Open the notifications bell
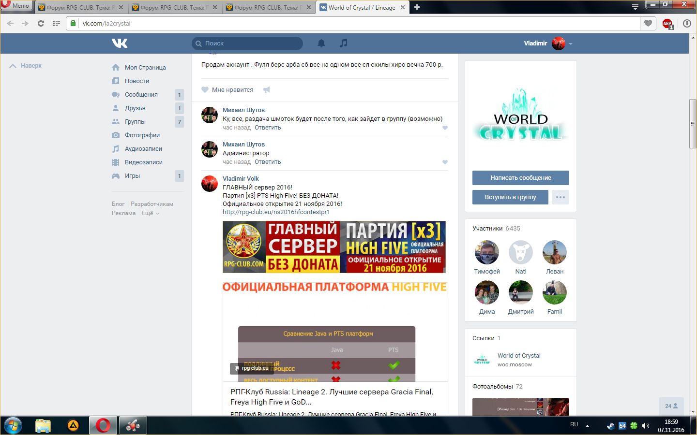The image size is (697, 435). click(321, 43)
